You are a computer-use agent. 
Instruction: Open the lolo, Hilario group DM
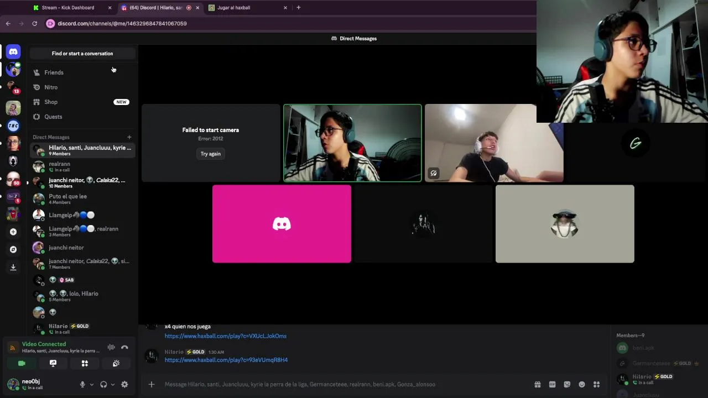click(82, 296)
